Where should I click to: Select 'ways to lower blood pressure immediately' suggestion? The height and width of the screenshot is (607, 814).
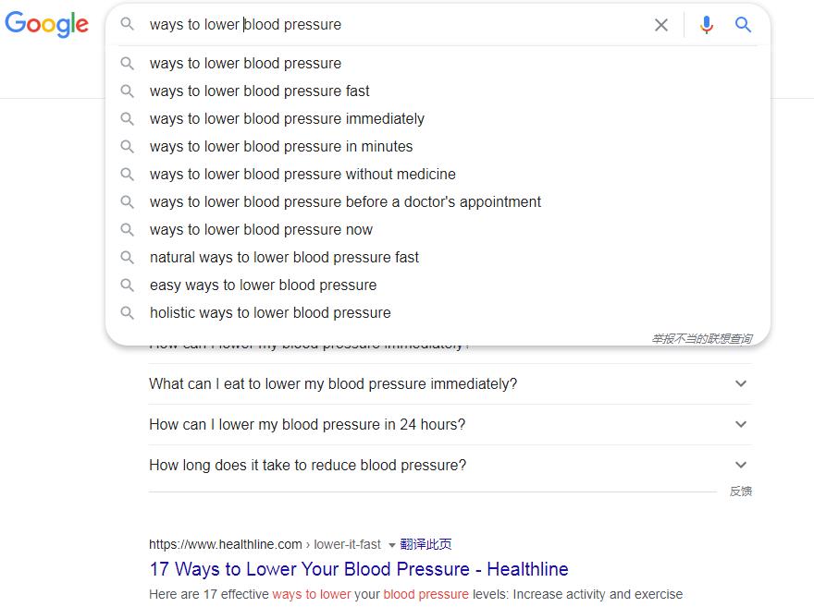coord(287,118)
